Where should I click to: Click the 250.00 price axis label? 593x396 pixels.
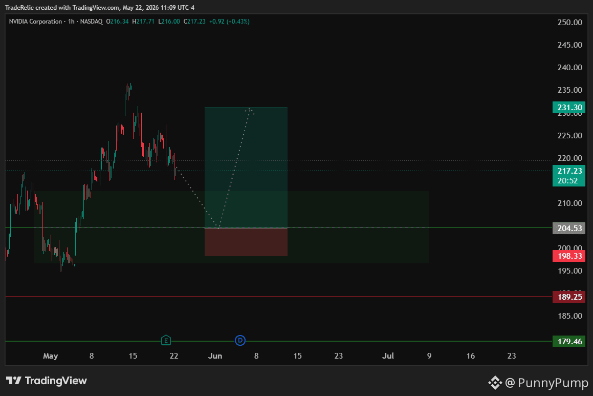569,23
